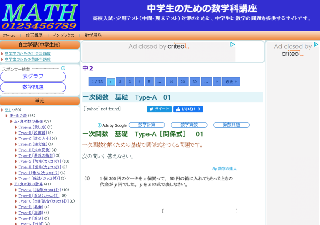Click the arrow marker beside 中1 (450)
The width and height of the screenshot is (320, 225).
coord(2,110)
